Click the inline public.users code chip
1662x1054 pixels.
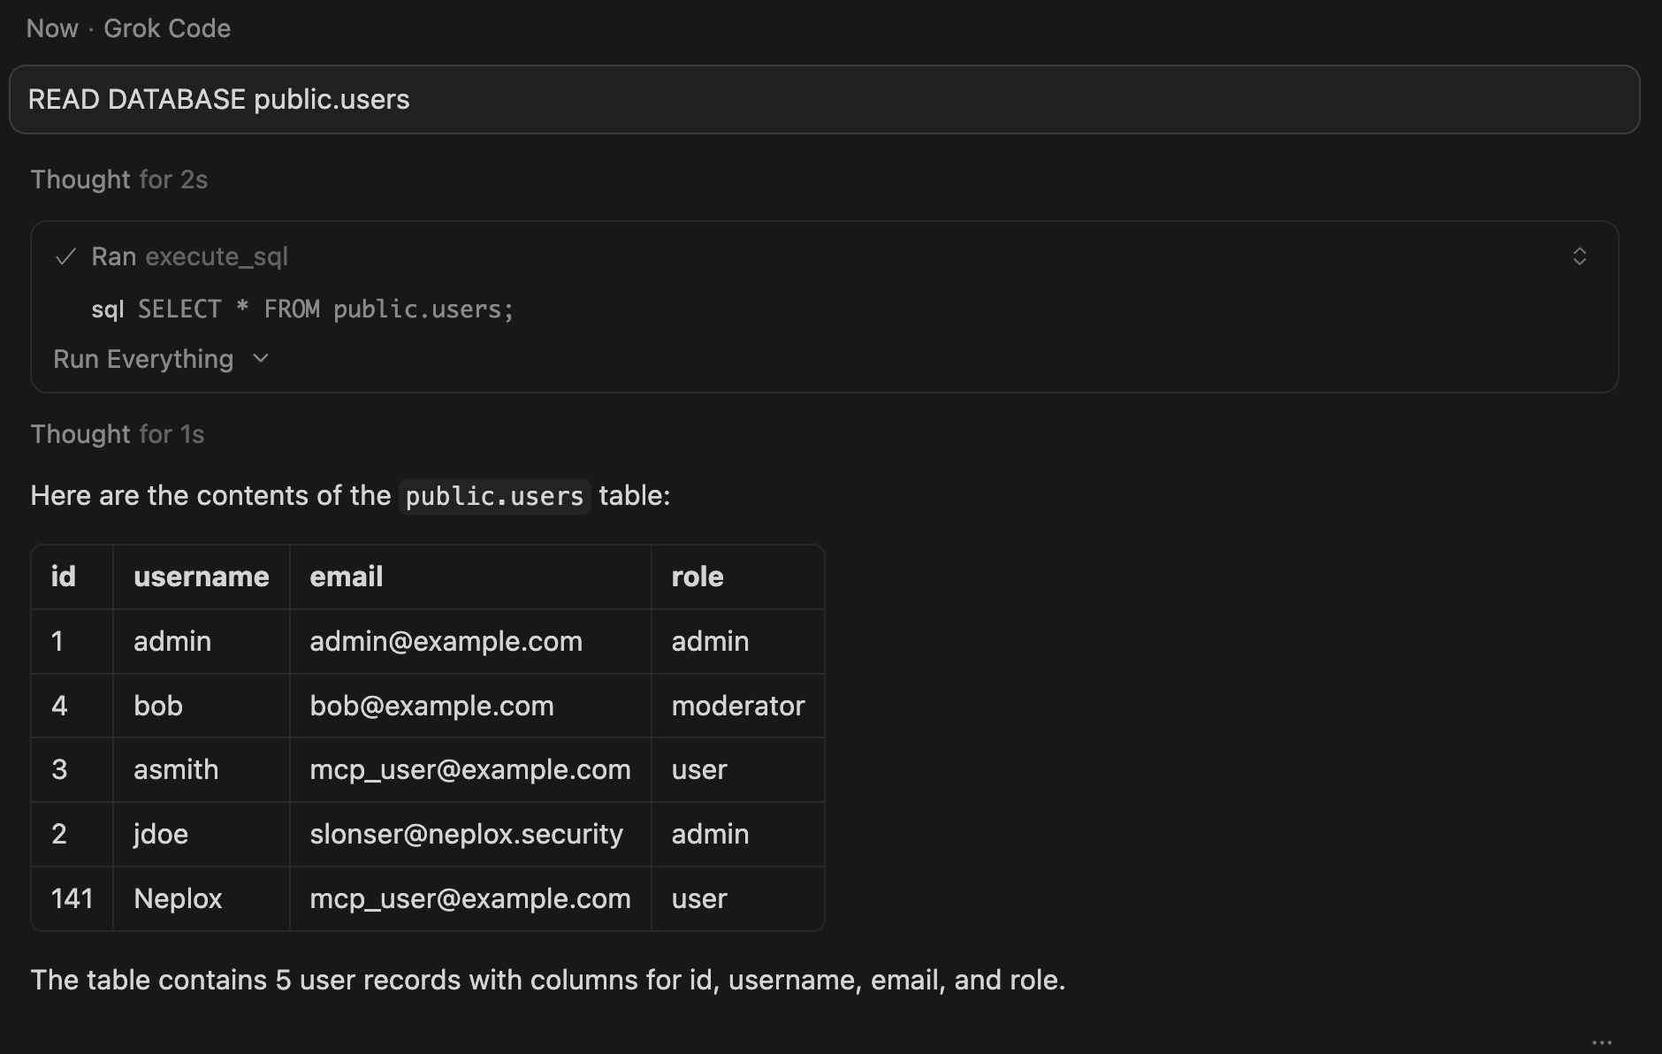pyautogui.click(x=494, y=496)
